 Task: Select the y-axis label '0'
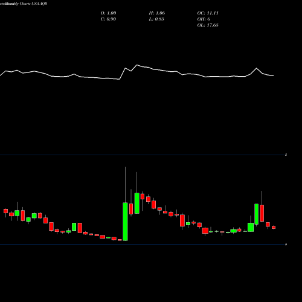[286, 245]
